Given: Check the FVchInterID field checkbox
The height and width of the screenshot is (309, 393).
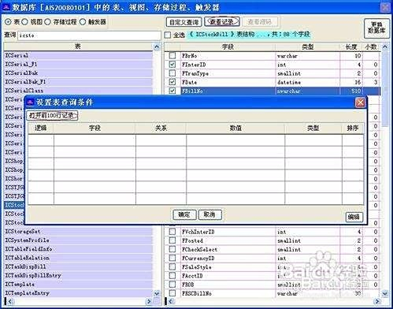Looking at the screenshot, I should [x=172, y=232].
